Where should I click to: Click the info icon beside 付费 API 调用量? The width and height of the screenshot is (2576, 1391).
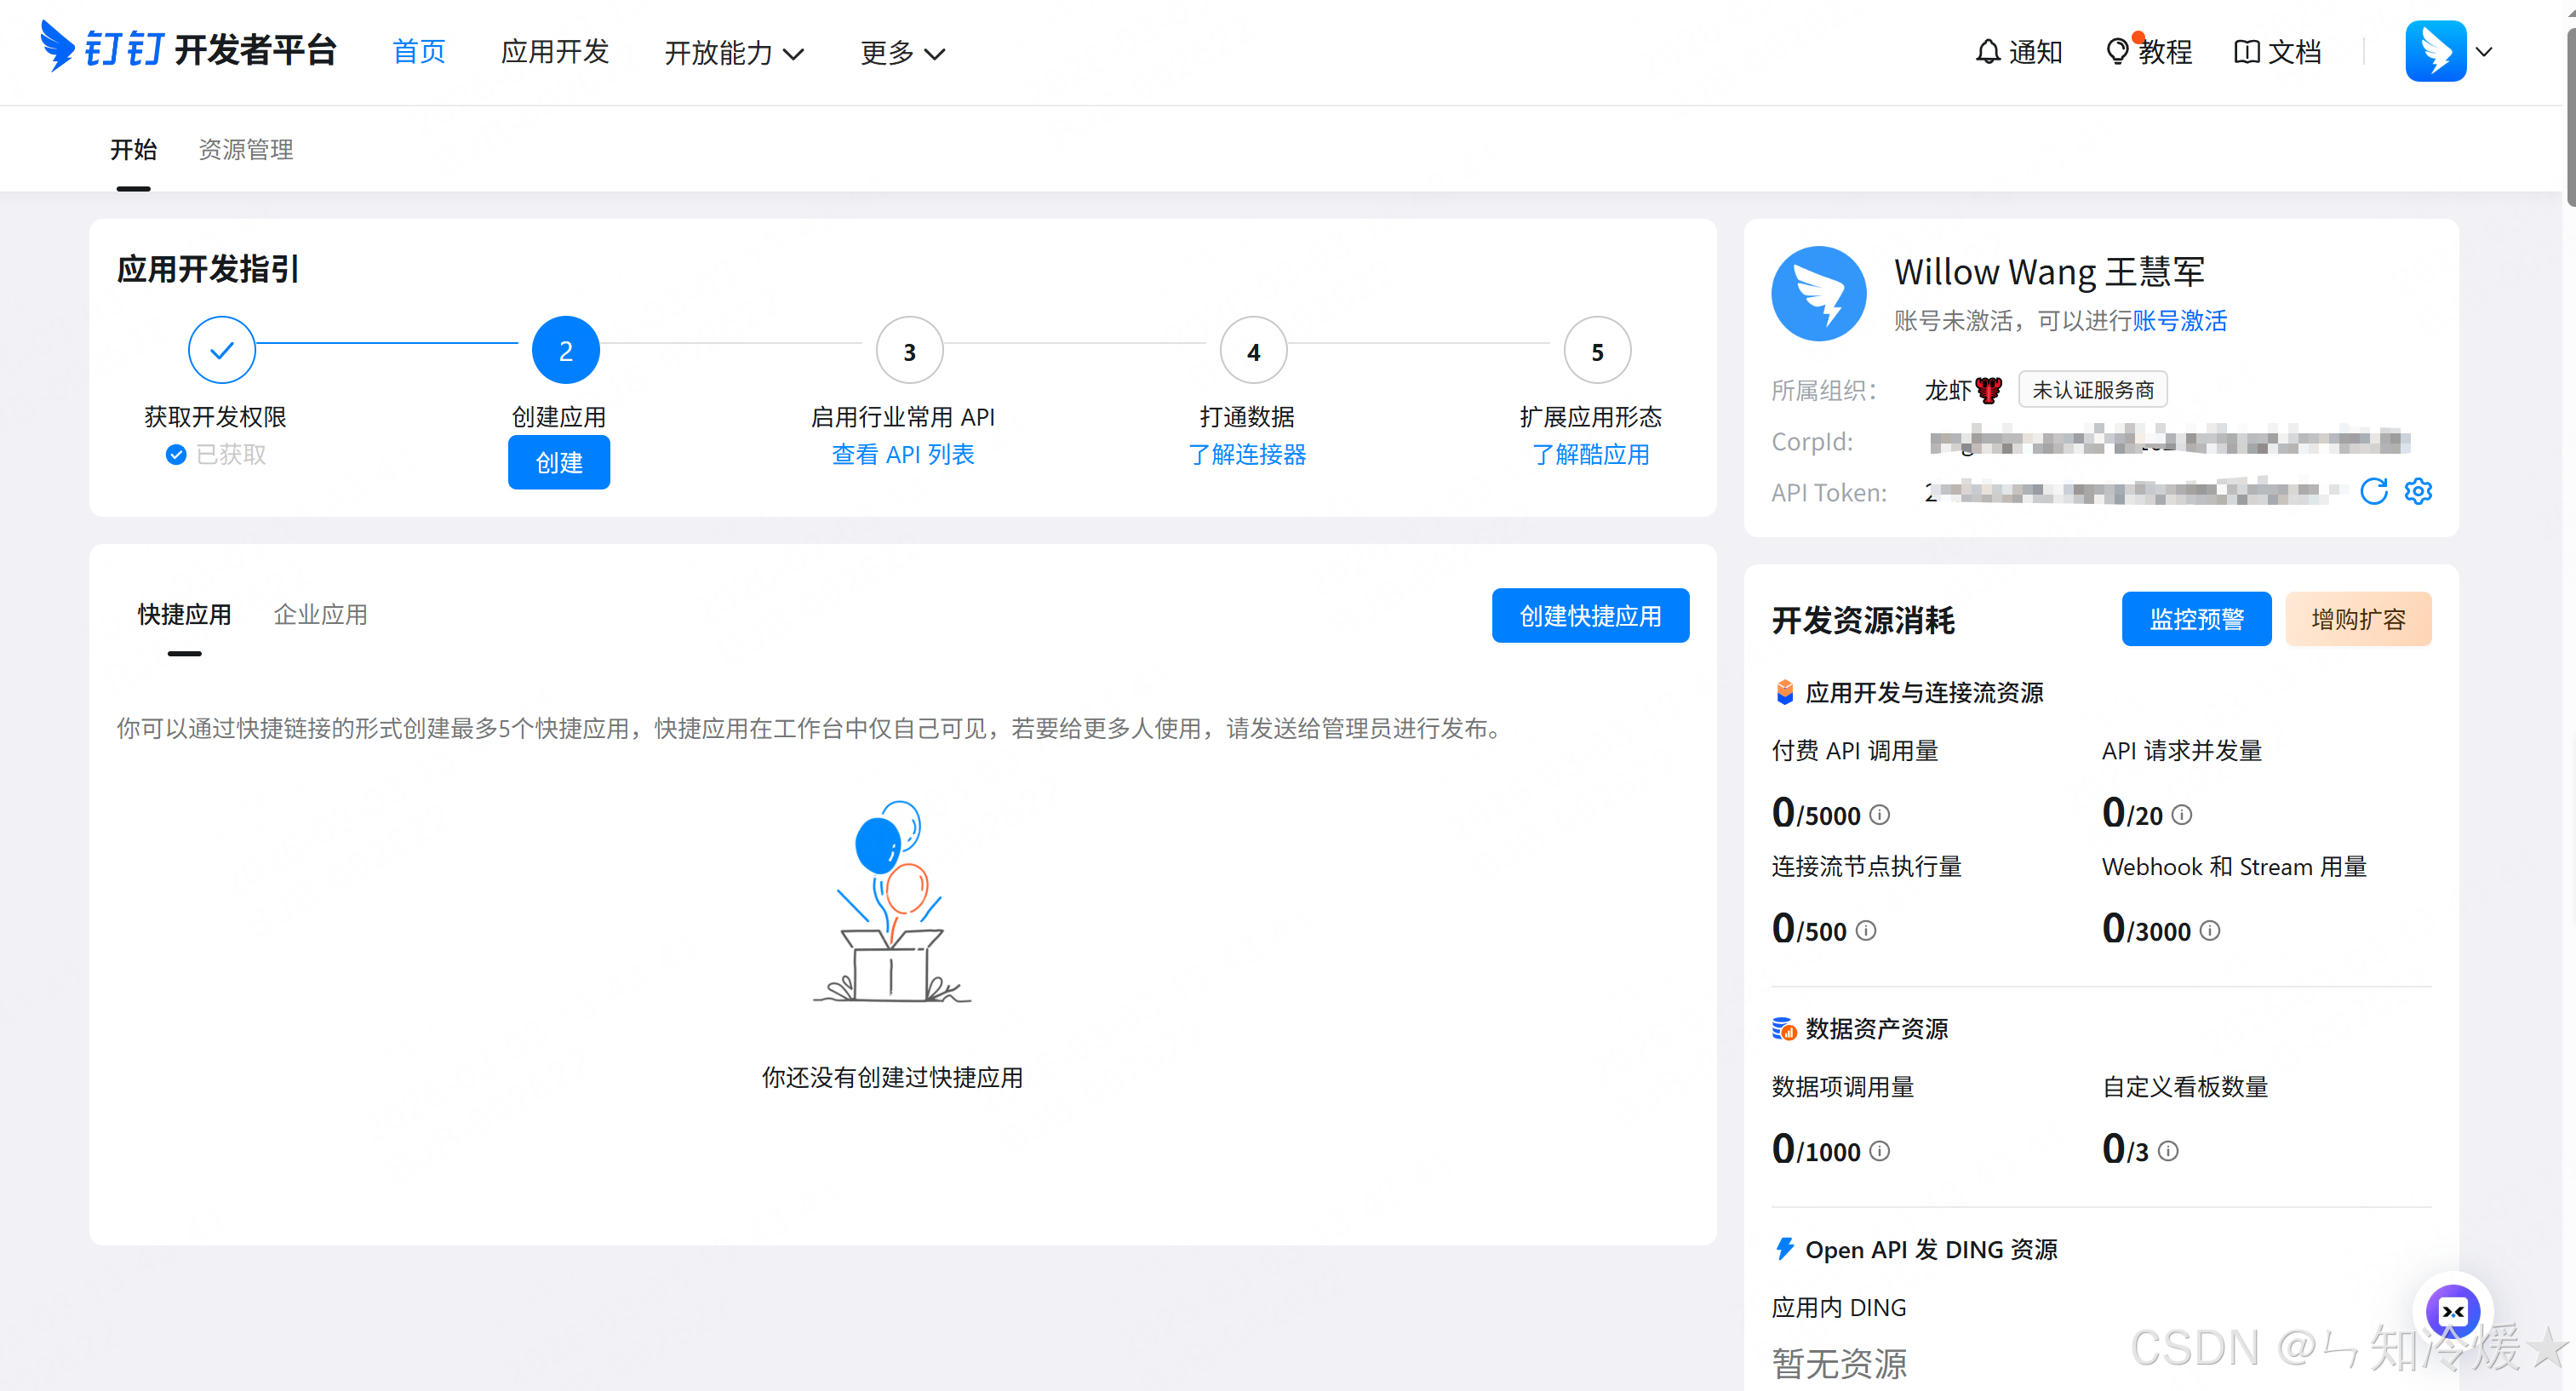[1881, 815]
